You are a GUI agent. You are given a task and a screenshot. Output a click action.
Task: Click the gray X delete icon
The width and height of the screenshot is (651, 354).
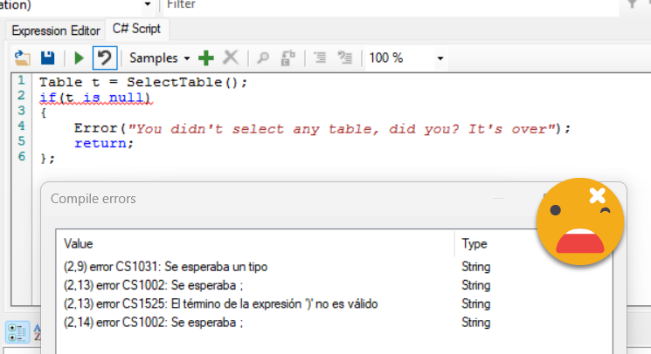pyautogui.click(x=231, y=58)
